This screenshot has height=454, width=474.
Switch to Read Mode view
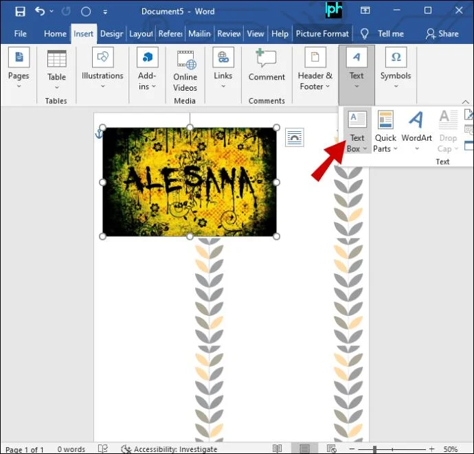coord(278,449)
